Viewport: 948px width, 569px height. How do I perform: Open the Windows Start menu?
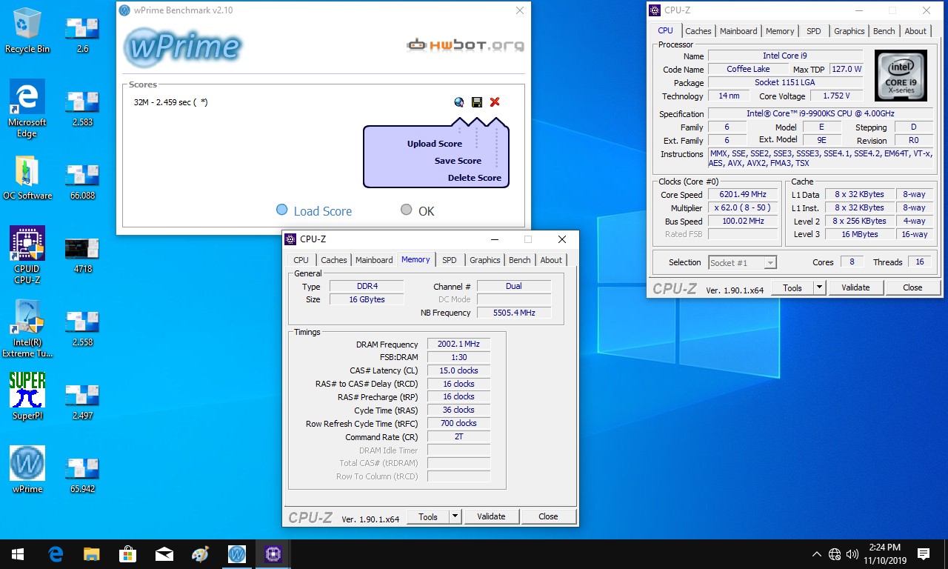[x=18, y=554]
